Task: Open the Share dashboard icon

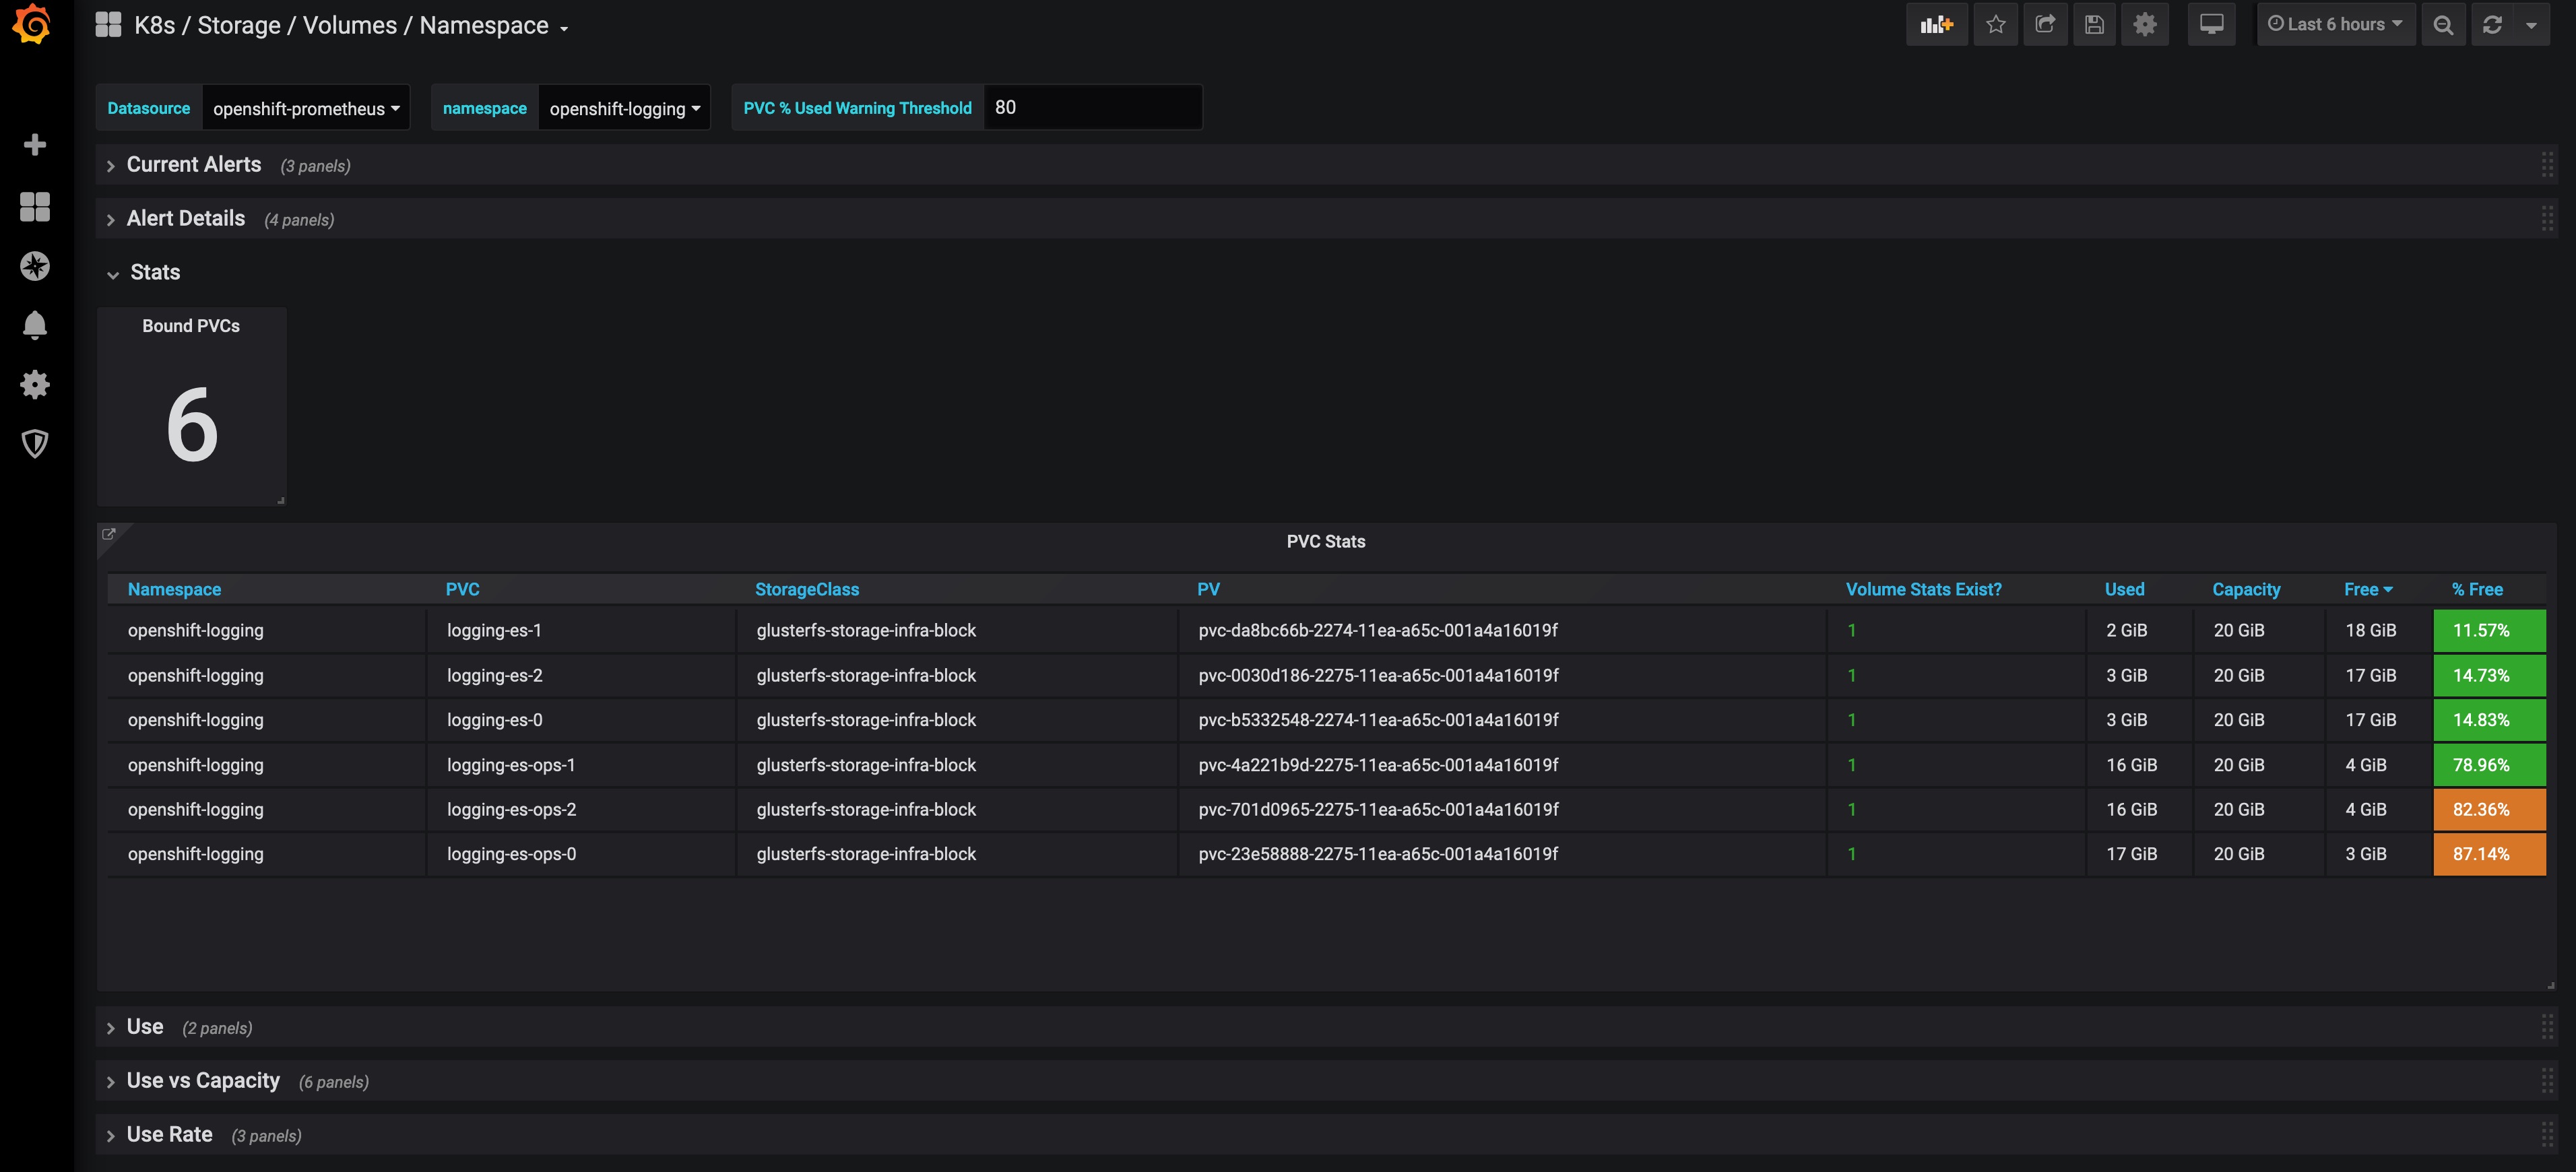Action: (2045, 25)
